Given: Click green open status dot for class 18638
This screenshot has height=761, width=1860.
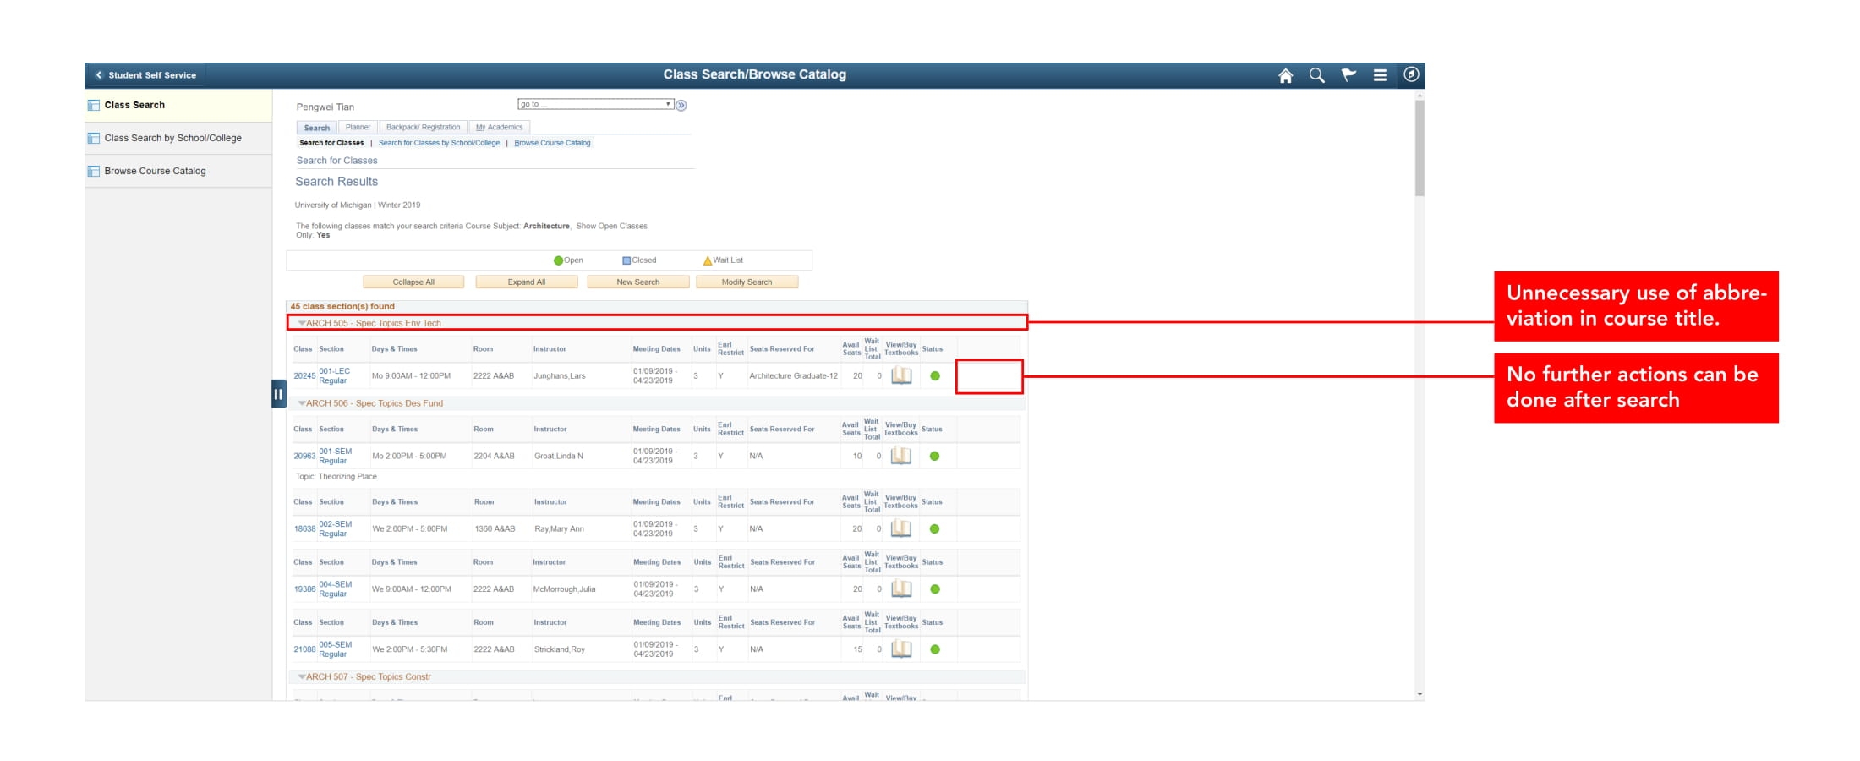Looking at the screenshot, I should [935, 528].
